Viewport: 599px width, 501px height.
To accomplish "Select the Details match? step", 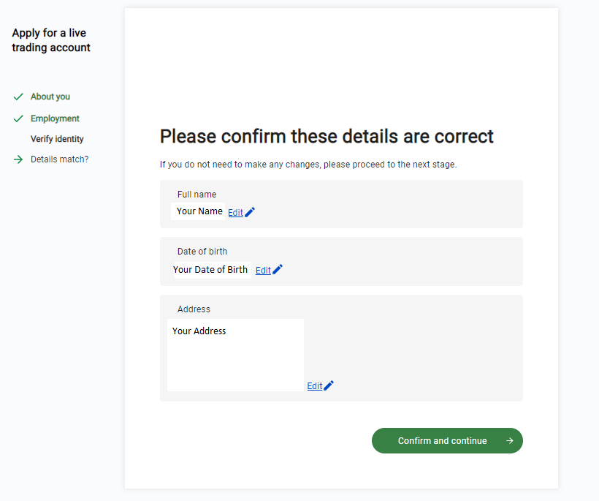I will click(x=59, y=159).
